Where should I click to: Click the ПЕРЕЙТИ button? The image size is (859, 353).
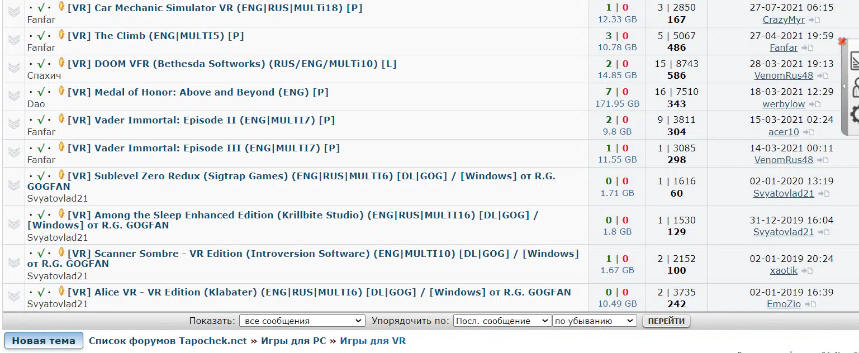click(666, 321)
